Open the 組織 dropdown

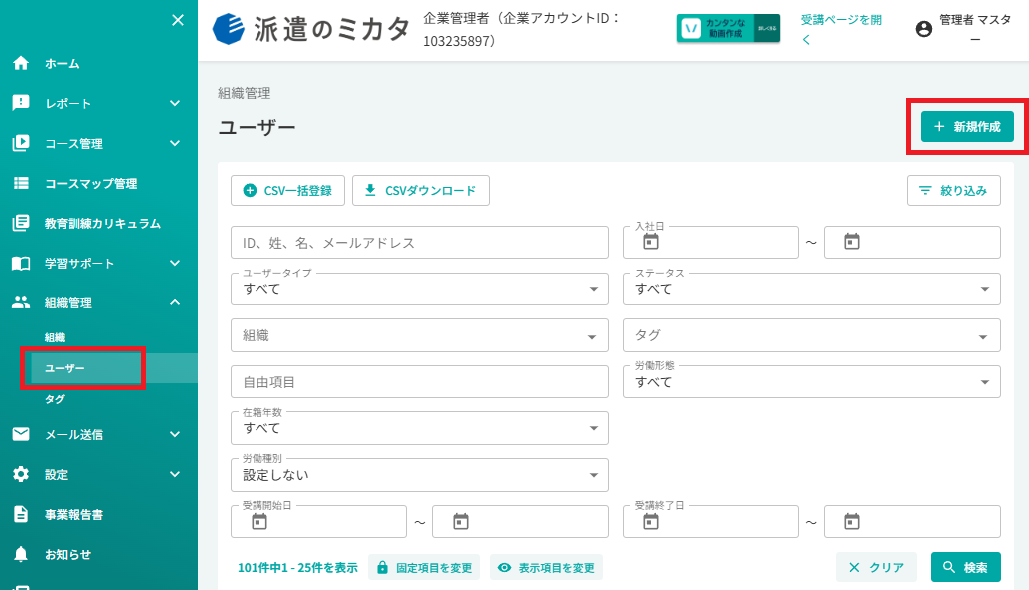pyautogui.click(x=419, y=335)
